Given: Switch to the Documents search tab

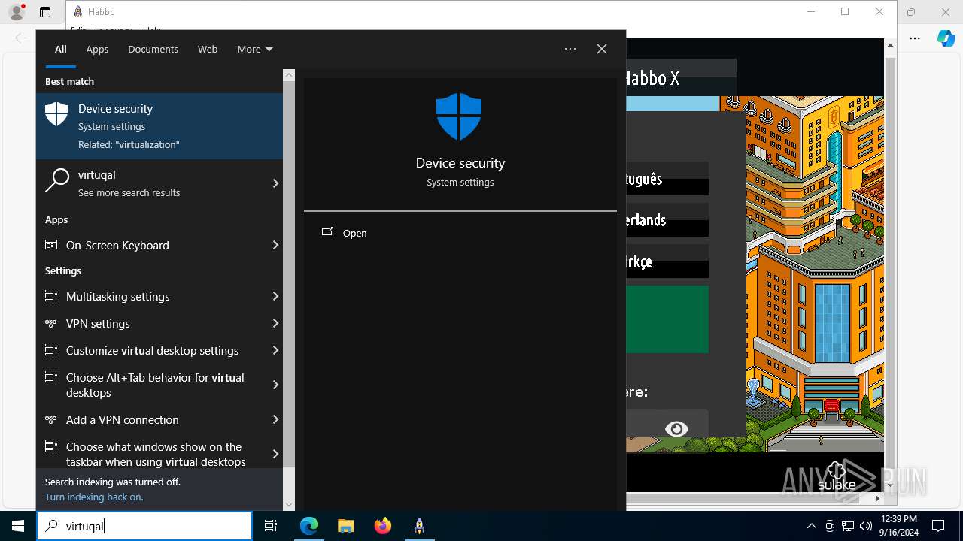Looking at the screenshot, I should pyautogui.click(x=153, y=49).
